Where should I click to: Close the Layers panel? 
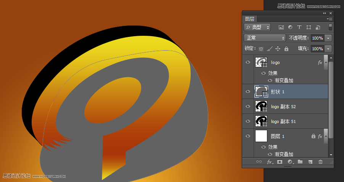pyautogui.click(x=331, y=13)
